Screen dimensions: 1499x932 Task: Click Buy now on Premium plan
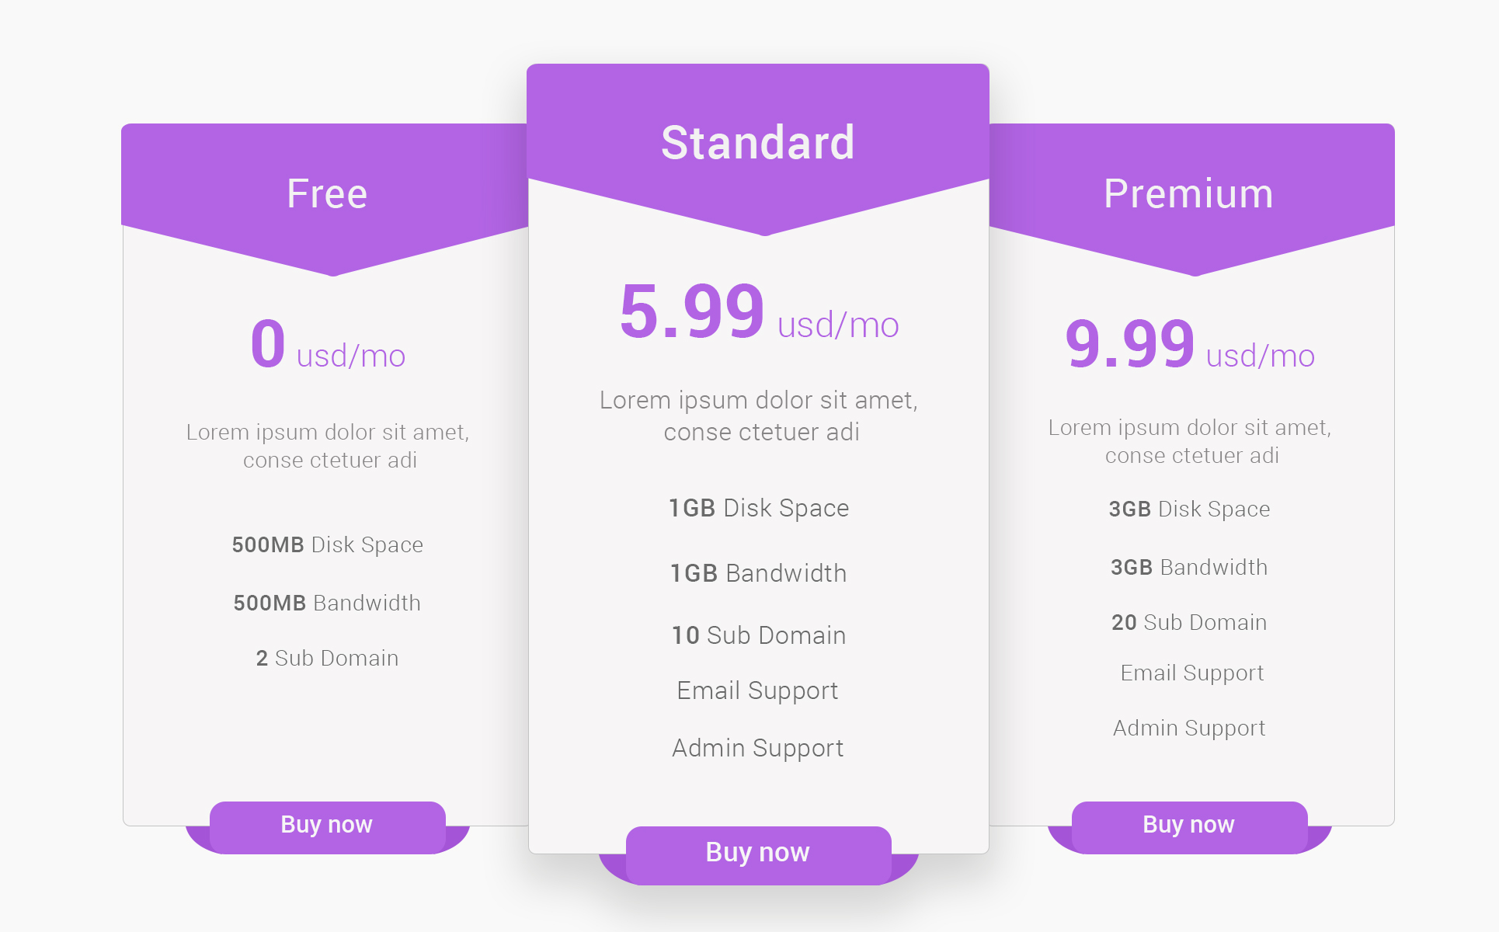pos(1189,826)
